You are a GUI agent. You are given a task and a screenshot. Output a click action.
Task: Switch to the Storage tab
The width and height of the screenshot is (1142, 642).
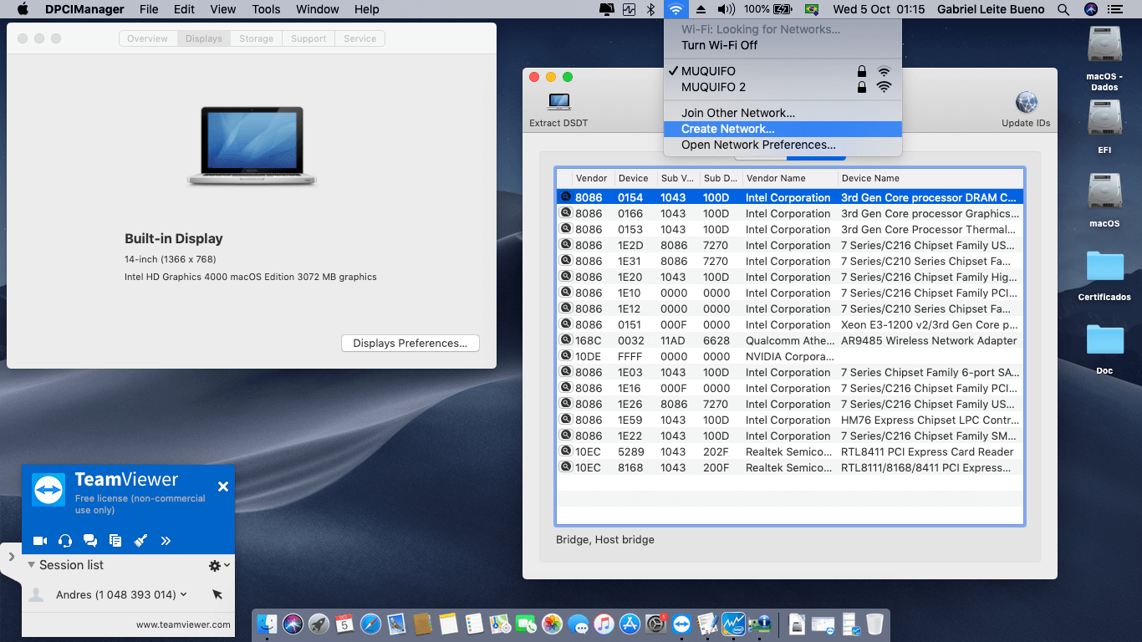click(256, 38)
